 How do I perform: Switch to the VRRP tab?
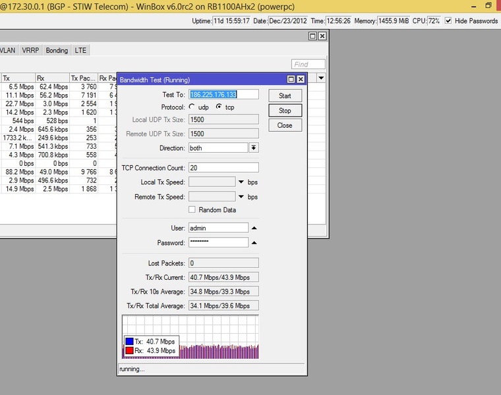point(30,50)
